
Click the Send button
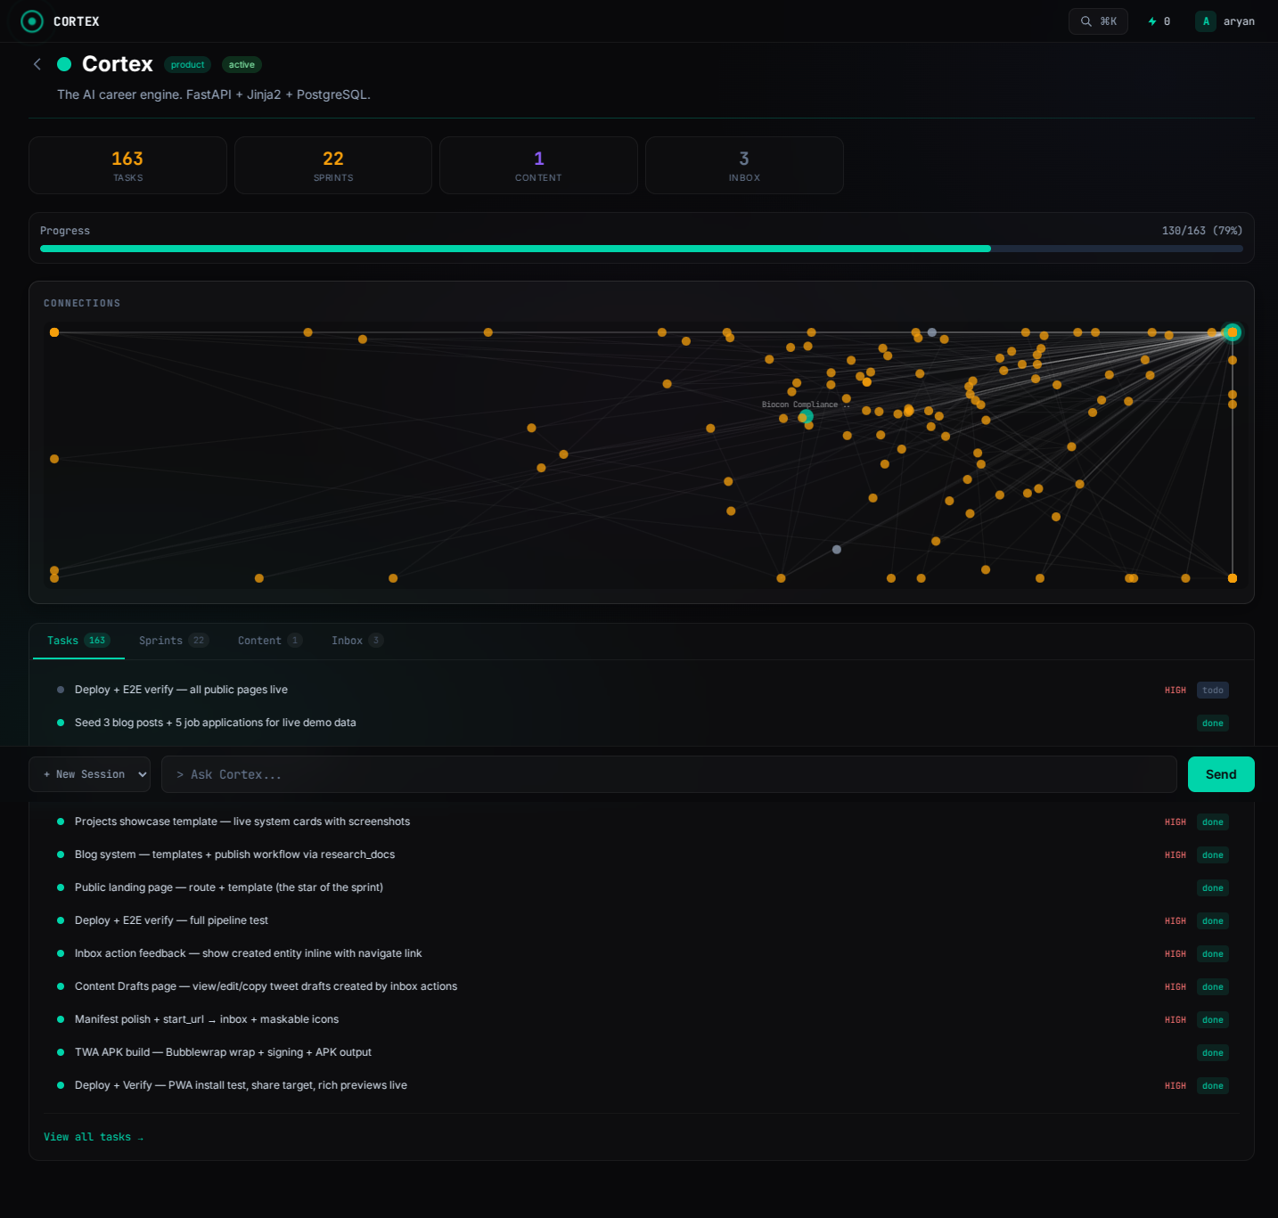pos(1221,774)
